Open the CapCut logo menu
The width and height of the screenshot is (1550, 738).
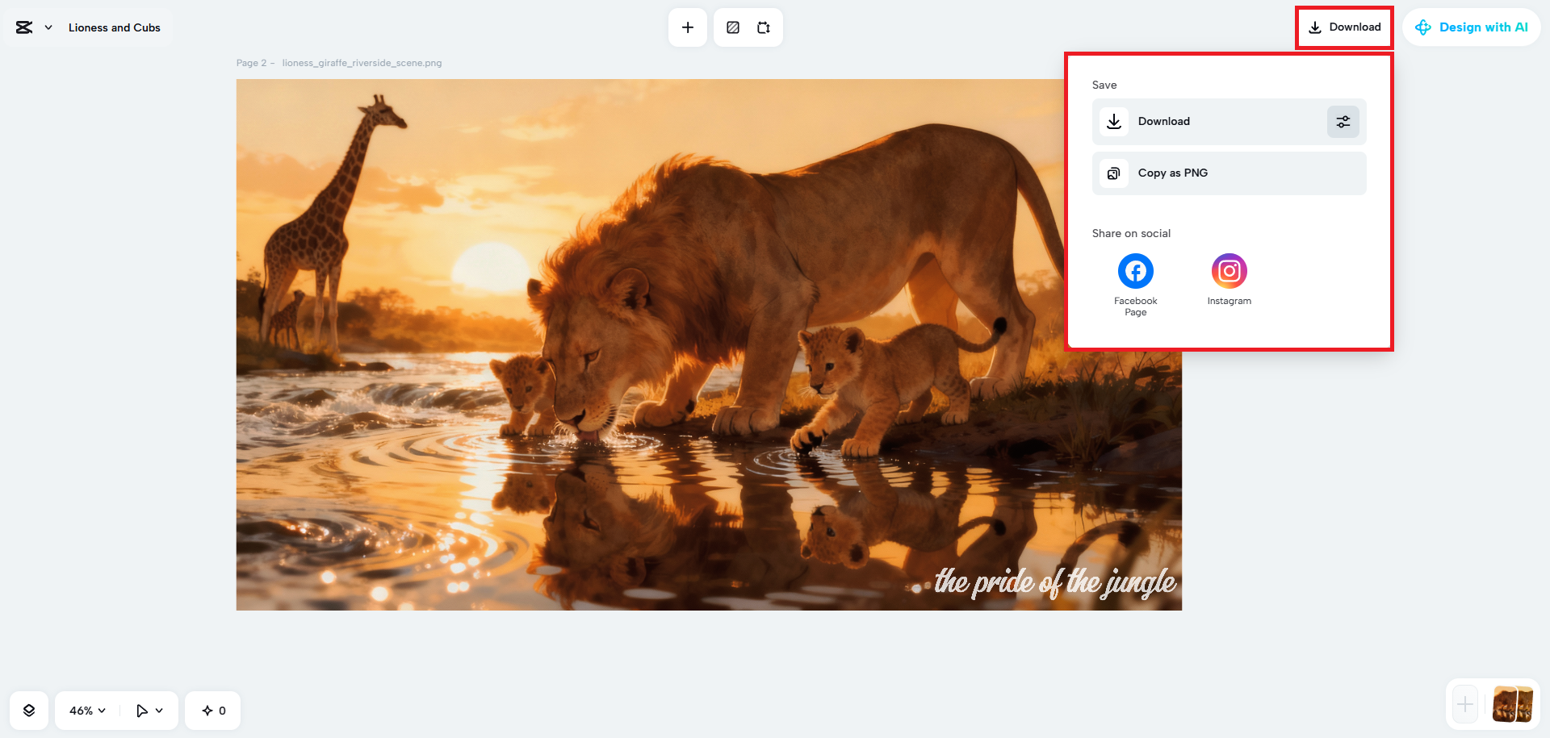tap(23, 27)
